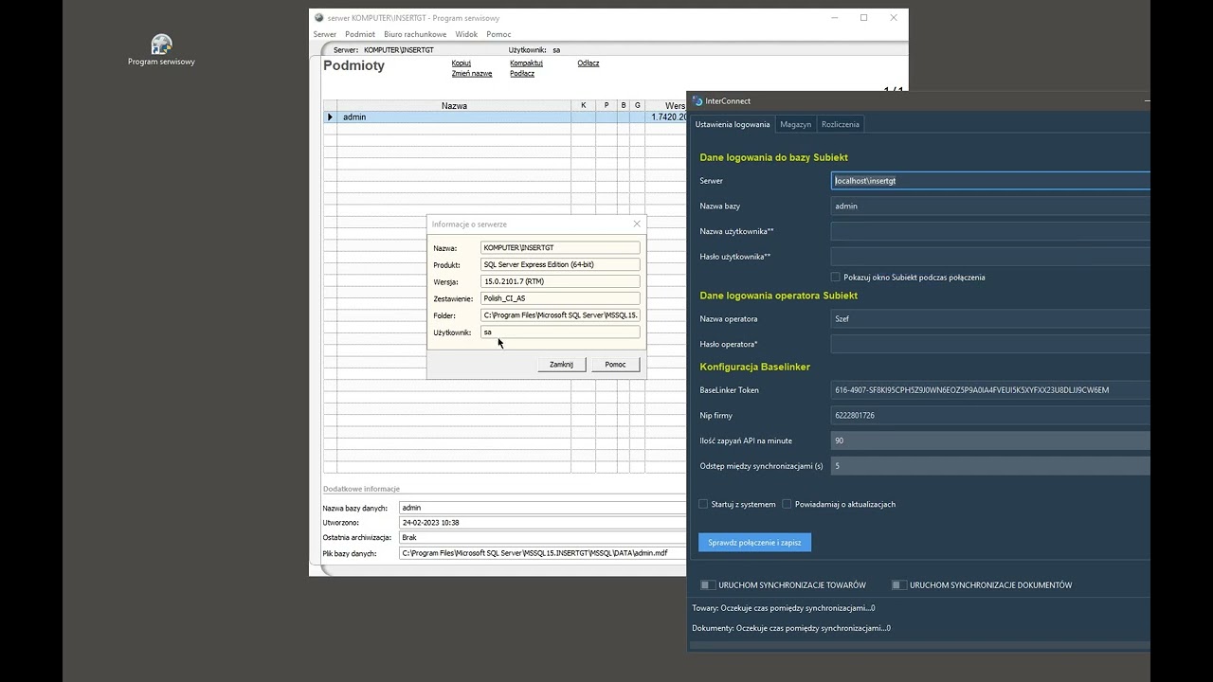Open the Podmiot menu

point(360,34)
